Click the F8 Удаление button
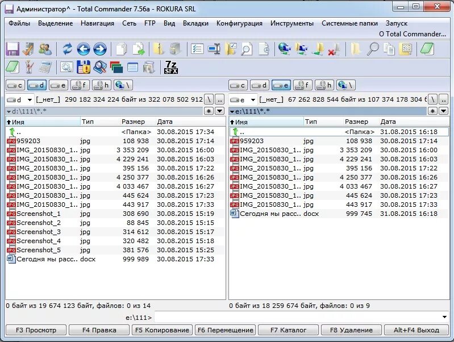This screenshot has width=454, height=342. tap(351, 330)
